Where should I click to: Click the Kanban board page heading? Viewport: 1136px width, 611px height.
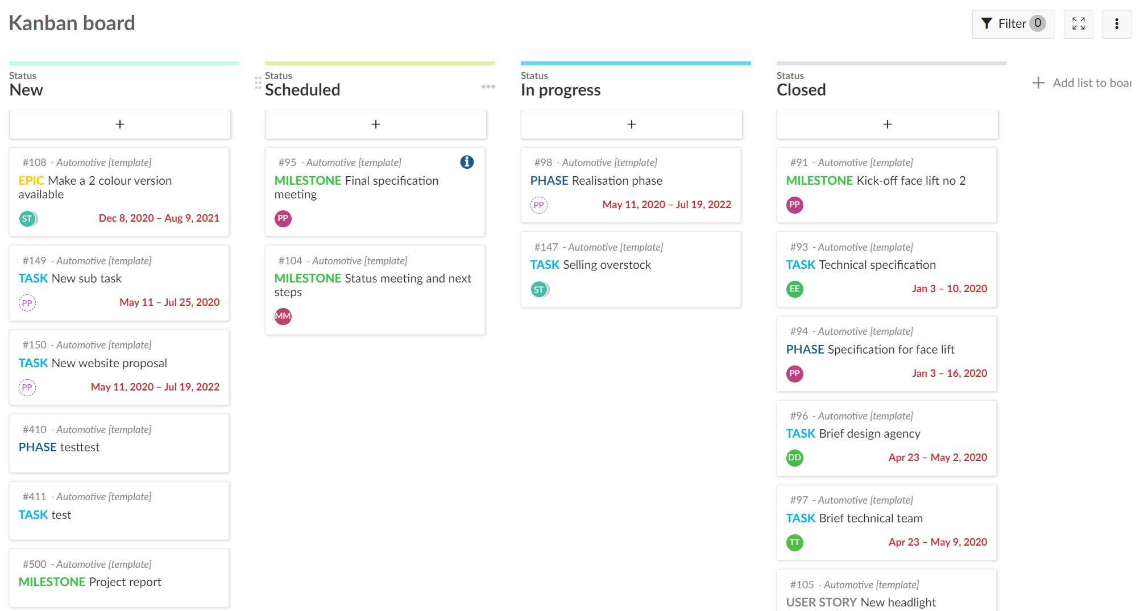(x=72, y=23)
